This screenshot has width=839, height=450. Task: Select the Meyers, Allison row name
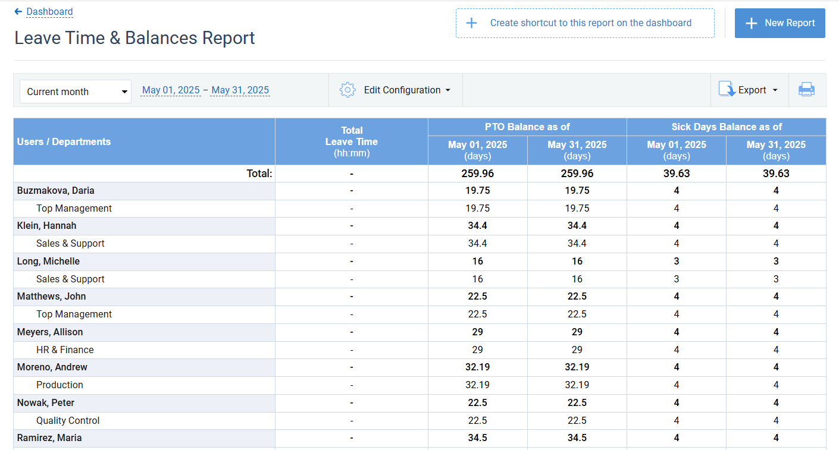tap(50, 332)
